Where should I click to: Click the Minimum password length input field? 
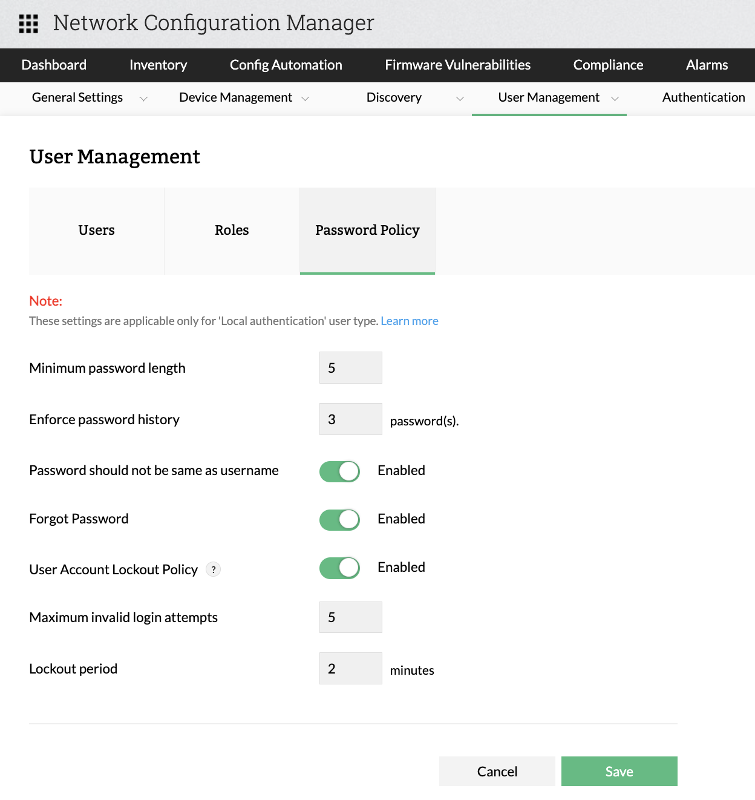coord(350,367)
